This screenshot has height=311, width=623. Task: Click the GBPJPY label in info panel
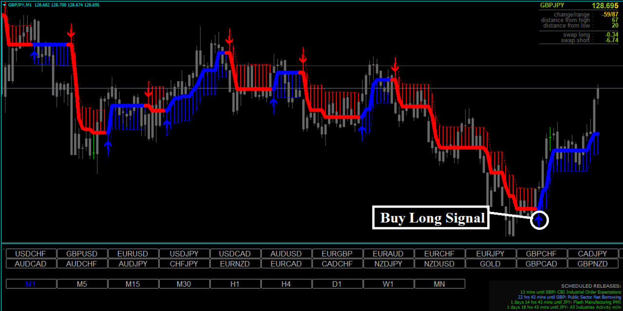pos(552,5)
